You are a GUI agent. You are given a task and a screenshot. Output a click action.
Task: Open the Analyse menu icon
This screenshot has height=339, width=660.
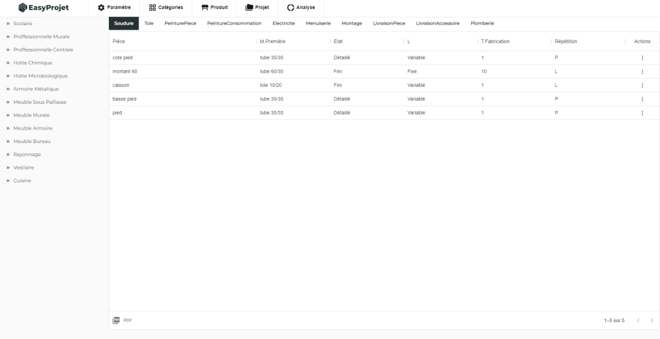coord(291,8)
